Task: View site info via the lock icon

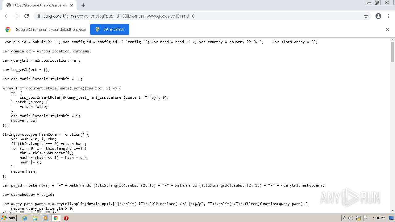Action: pyautogui.click(x=39, y=16)
